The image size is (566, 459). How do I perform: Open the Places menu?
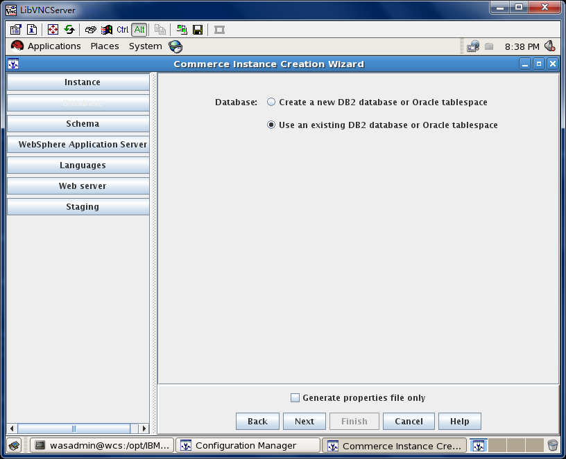[105, 46]
